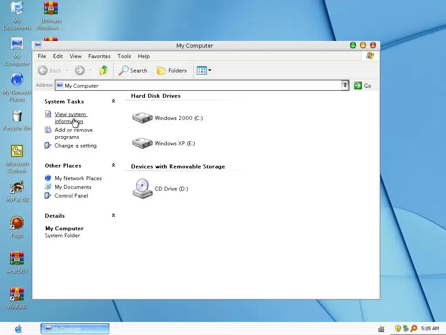The image size is (446, 335).
Task: Select the Windows XP (E:) hard drive icon
Action: click(142, 143)
